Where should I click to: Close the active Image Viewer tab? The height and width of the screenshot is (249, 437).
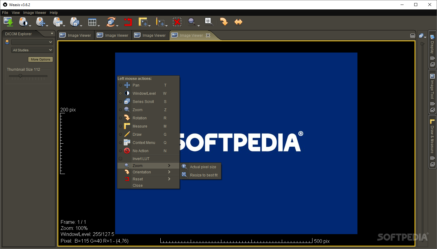[x=208, y=36]
